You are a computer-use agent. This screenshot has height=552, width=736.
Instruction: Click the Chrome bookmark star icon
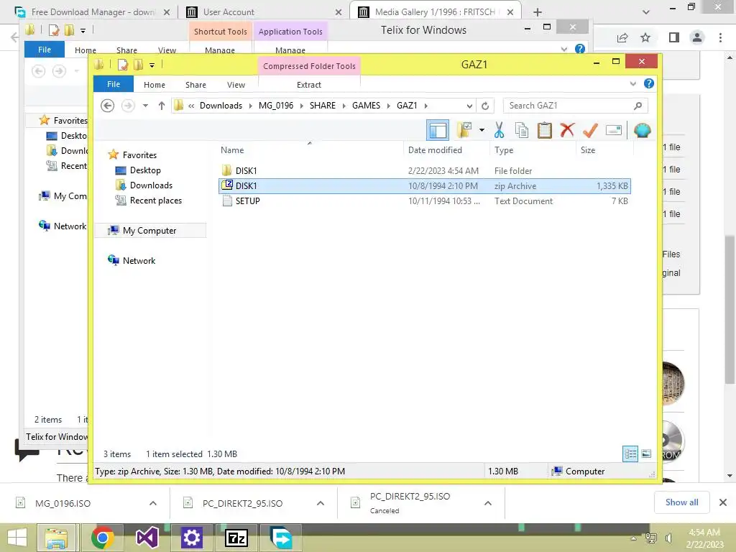(x=645, y=37)
